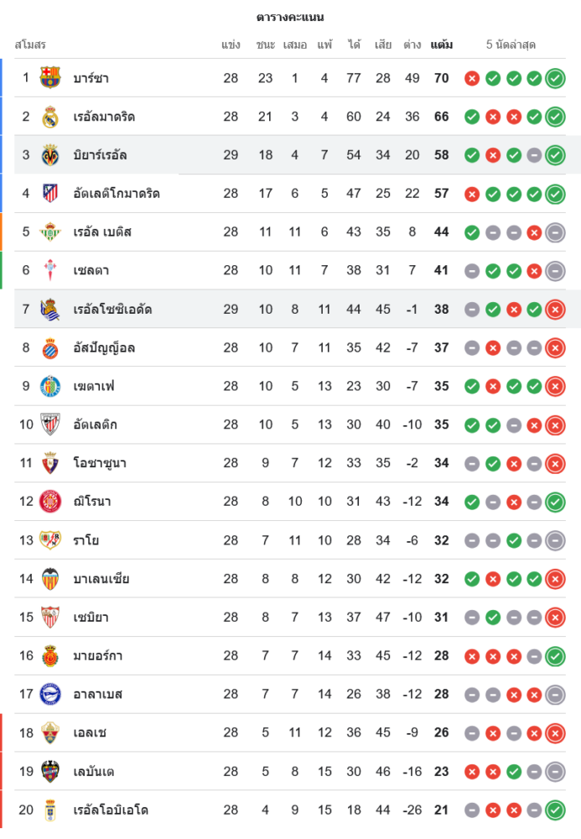The image size is (581, 839).
Task: Open the โอซาซูนา team link
Action: coord(100,463)
